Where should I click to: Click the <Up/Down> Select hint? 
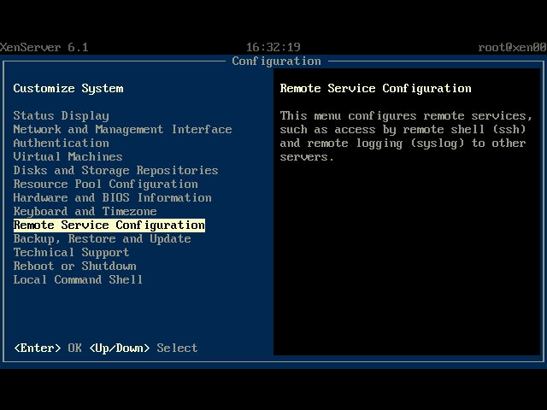pyautogui.click(x=144, y=348)
